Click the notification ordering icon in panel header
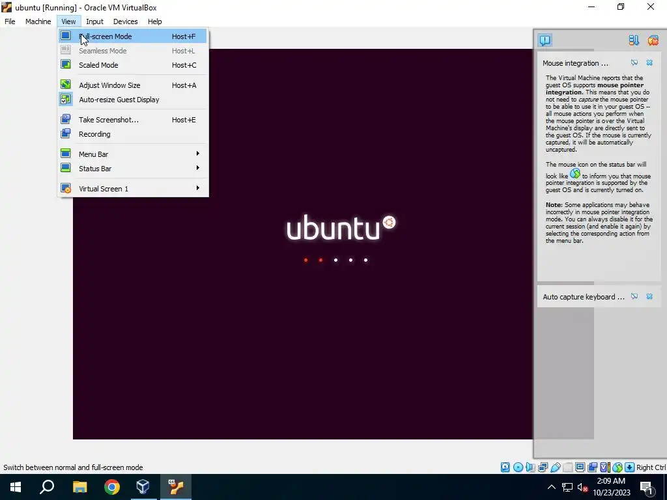Image resolution: width=667 pixels, height=500 pixels. pos(634,40)
